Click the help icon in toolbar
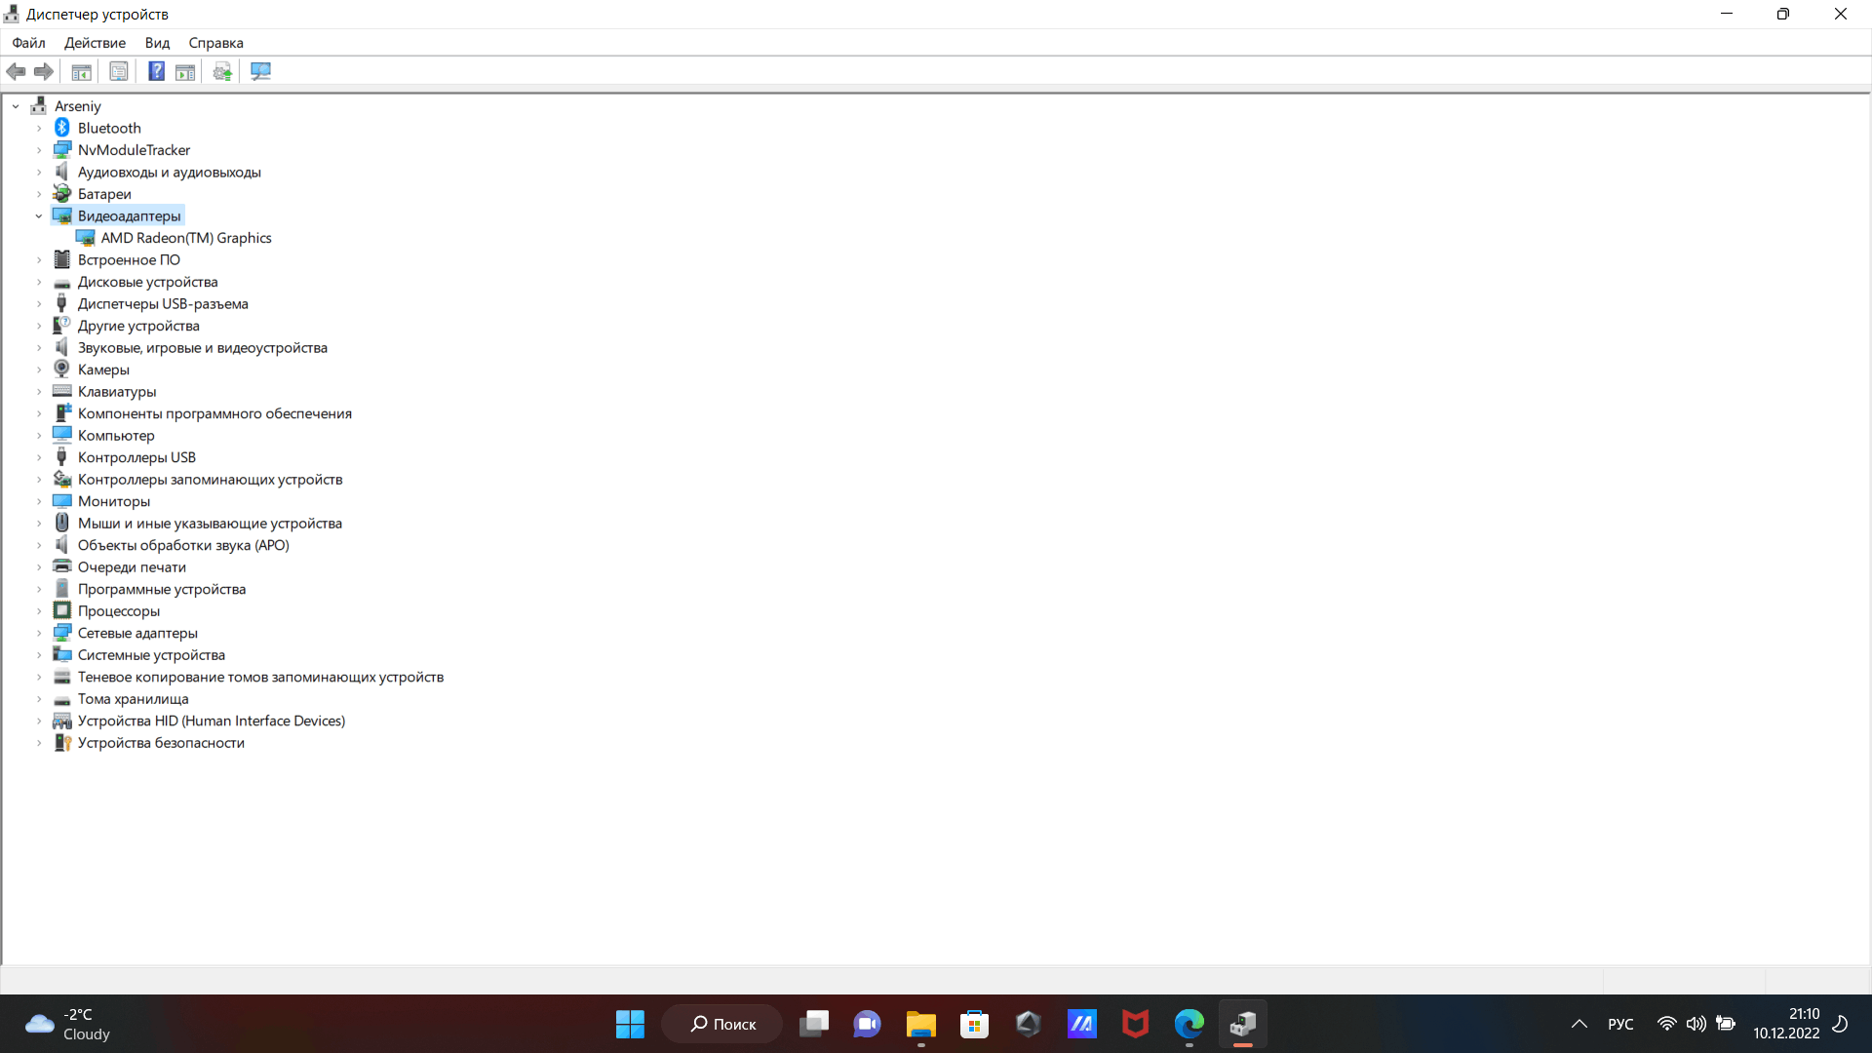1872x1053 pixels. click(153, 71)
